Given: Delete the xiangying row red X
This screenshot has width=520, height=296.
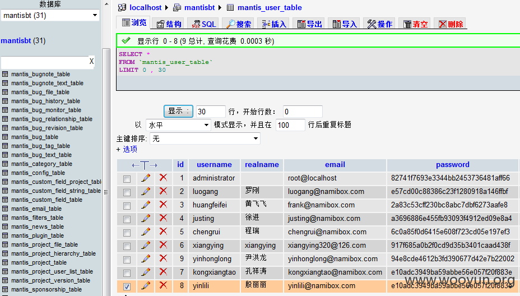Looking at the screenshot, I should [x=163, y=245].
